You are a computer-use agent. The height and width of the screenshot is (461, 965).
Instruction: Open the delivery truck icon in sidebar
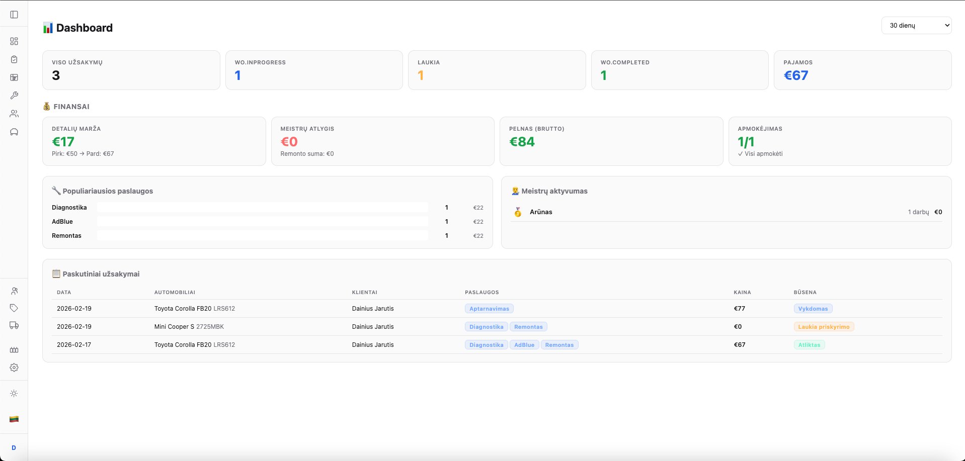pyautogui.click(x=14, y=325)
